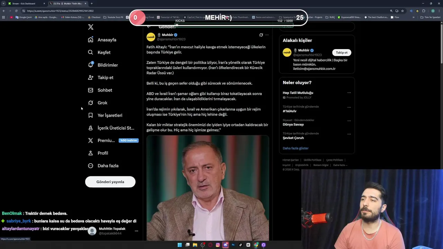The height and width of the screenshot is (249, 443).
Task: Play the Fatih Altaylı video
Action: [x=208, y=188]
